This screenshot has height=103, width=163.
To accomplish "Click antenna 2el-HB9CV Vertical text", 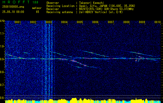I will 101,12.
